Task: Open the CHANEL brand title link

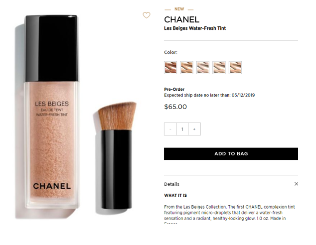Action: pyautogui.click(x=182, y=19)
